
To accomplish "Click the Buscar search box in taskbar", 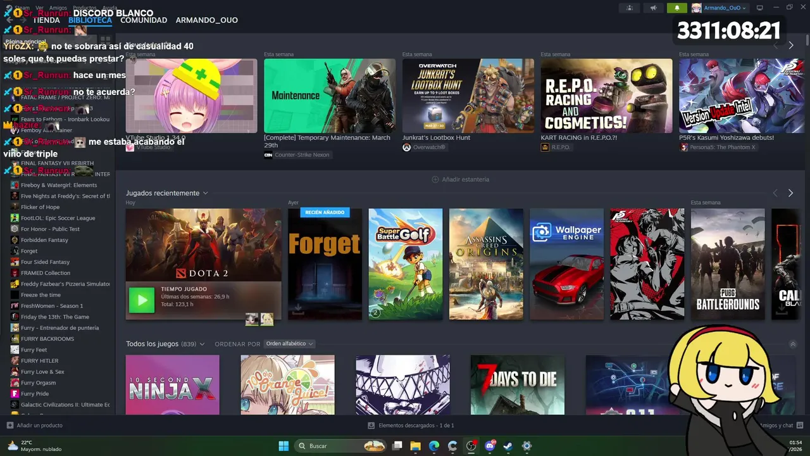I will (341, 446).
